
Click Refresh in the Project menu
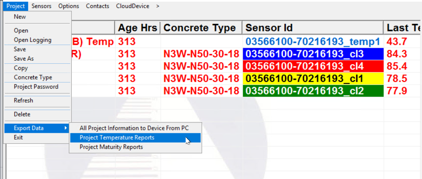[23, 101]
